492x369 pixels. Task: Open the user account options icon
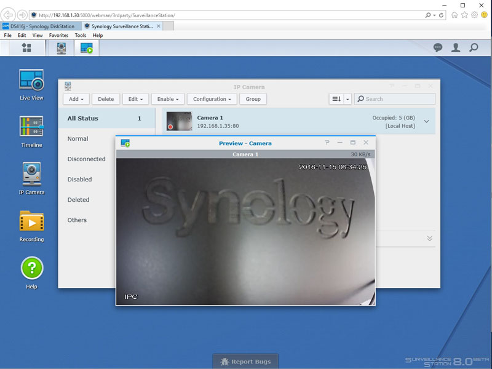[456, 48]
